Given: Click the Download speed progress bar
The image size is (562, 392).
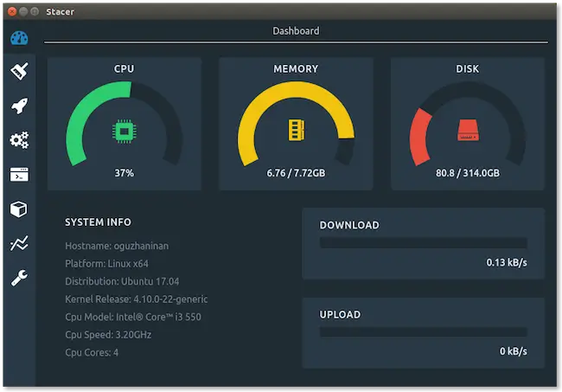Looking at the screenshot, I should click(424, 243).
